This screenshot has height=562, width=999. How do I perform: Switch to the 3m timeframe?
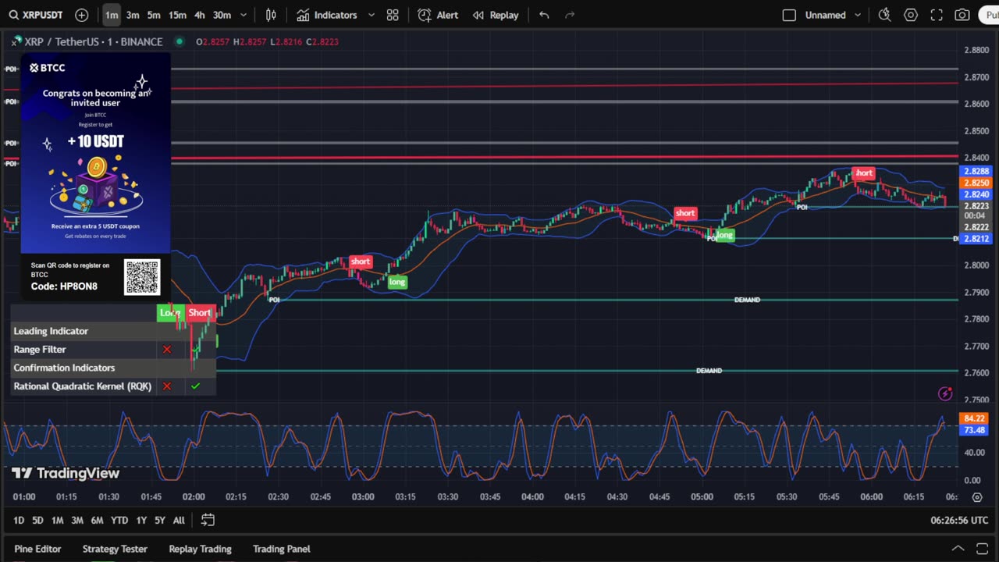(x=133, y=15)
